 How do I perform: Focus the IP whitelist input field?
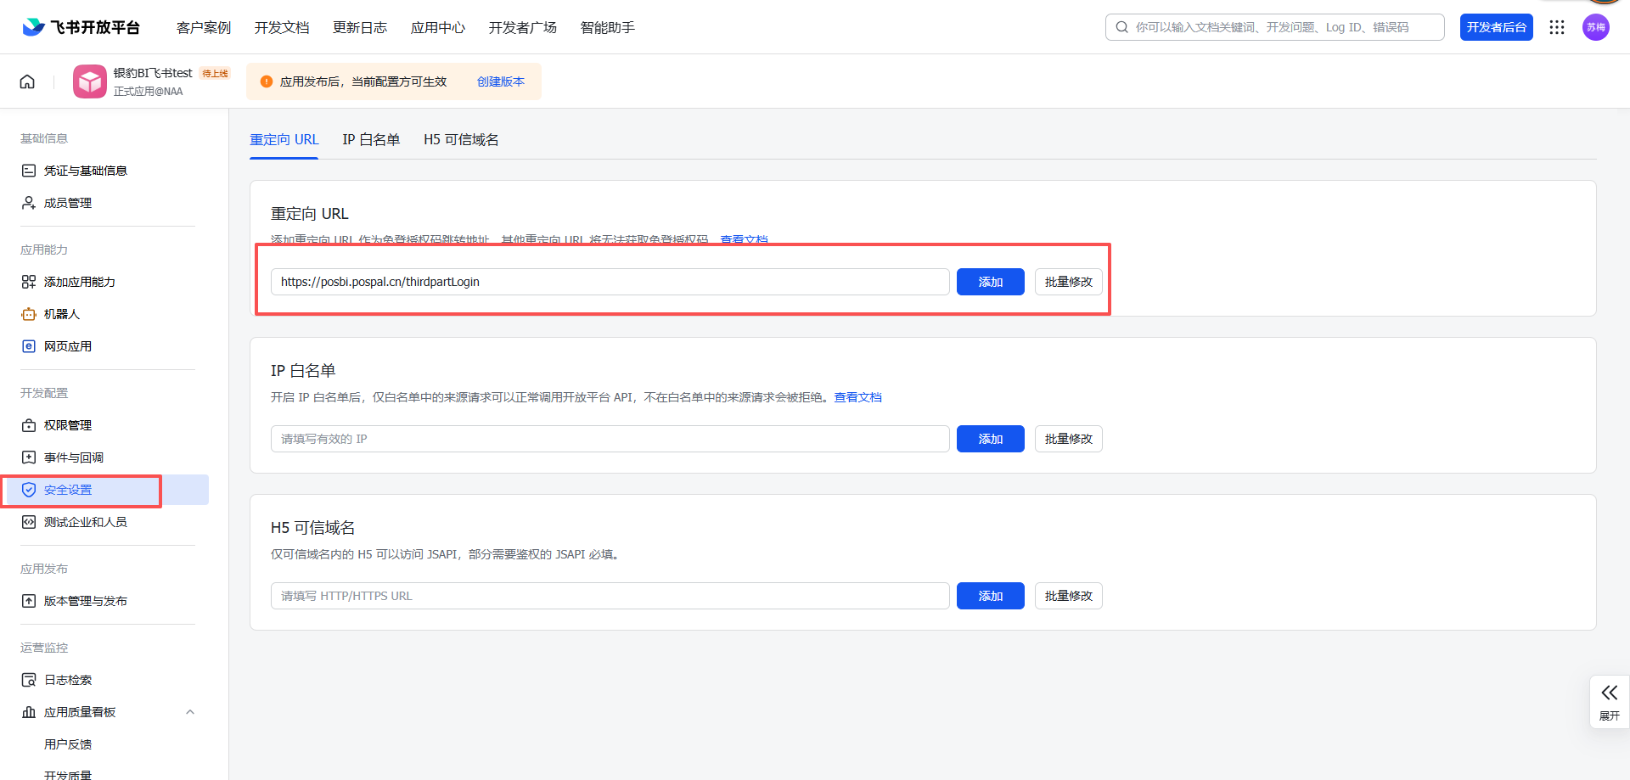pos(610,439)
